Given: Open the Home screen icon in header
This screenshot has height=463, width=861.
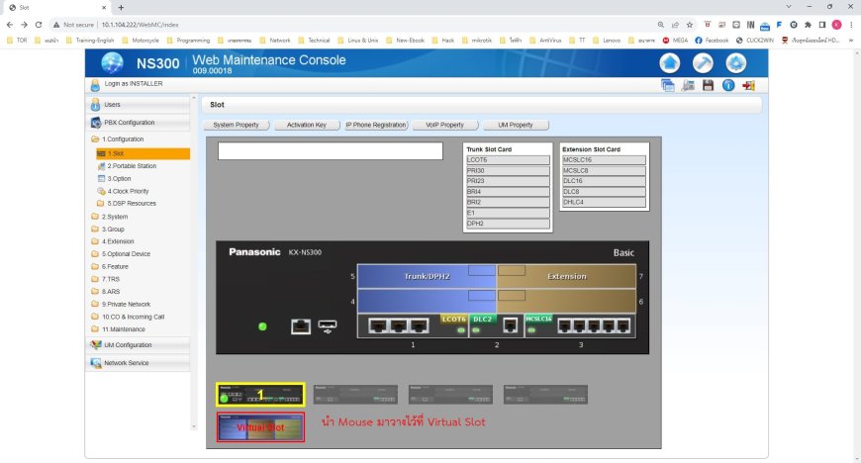Looking at the screenshot, I should (669, 63).
